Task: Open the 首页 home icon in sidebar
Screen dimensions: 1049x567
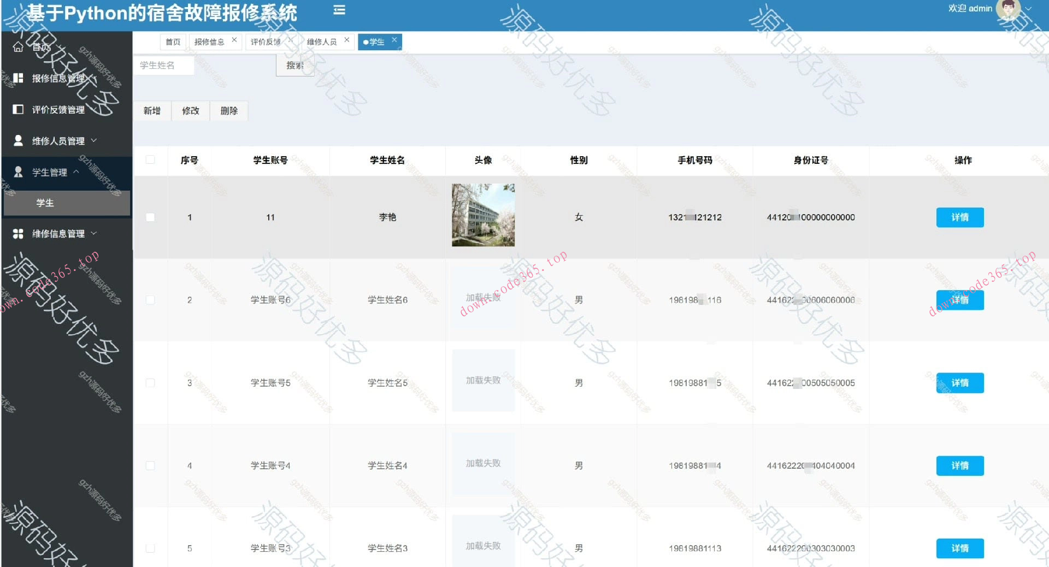Action: [18, 47]
